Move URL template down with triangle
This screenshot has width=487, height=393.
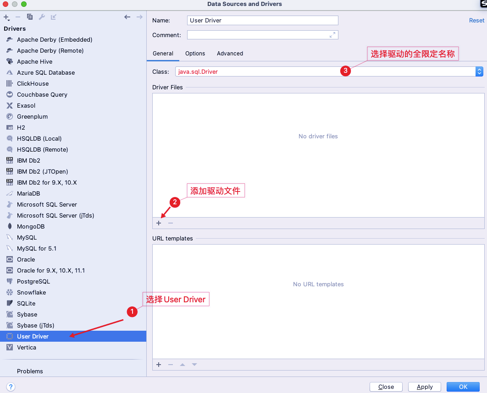tap(194, 365)
